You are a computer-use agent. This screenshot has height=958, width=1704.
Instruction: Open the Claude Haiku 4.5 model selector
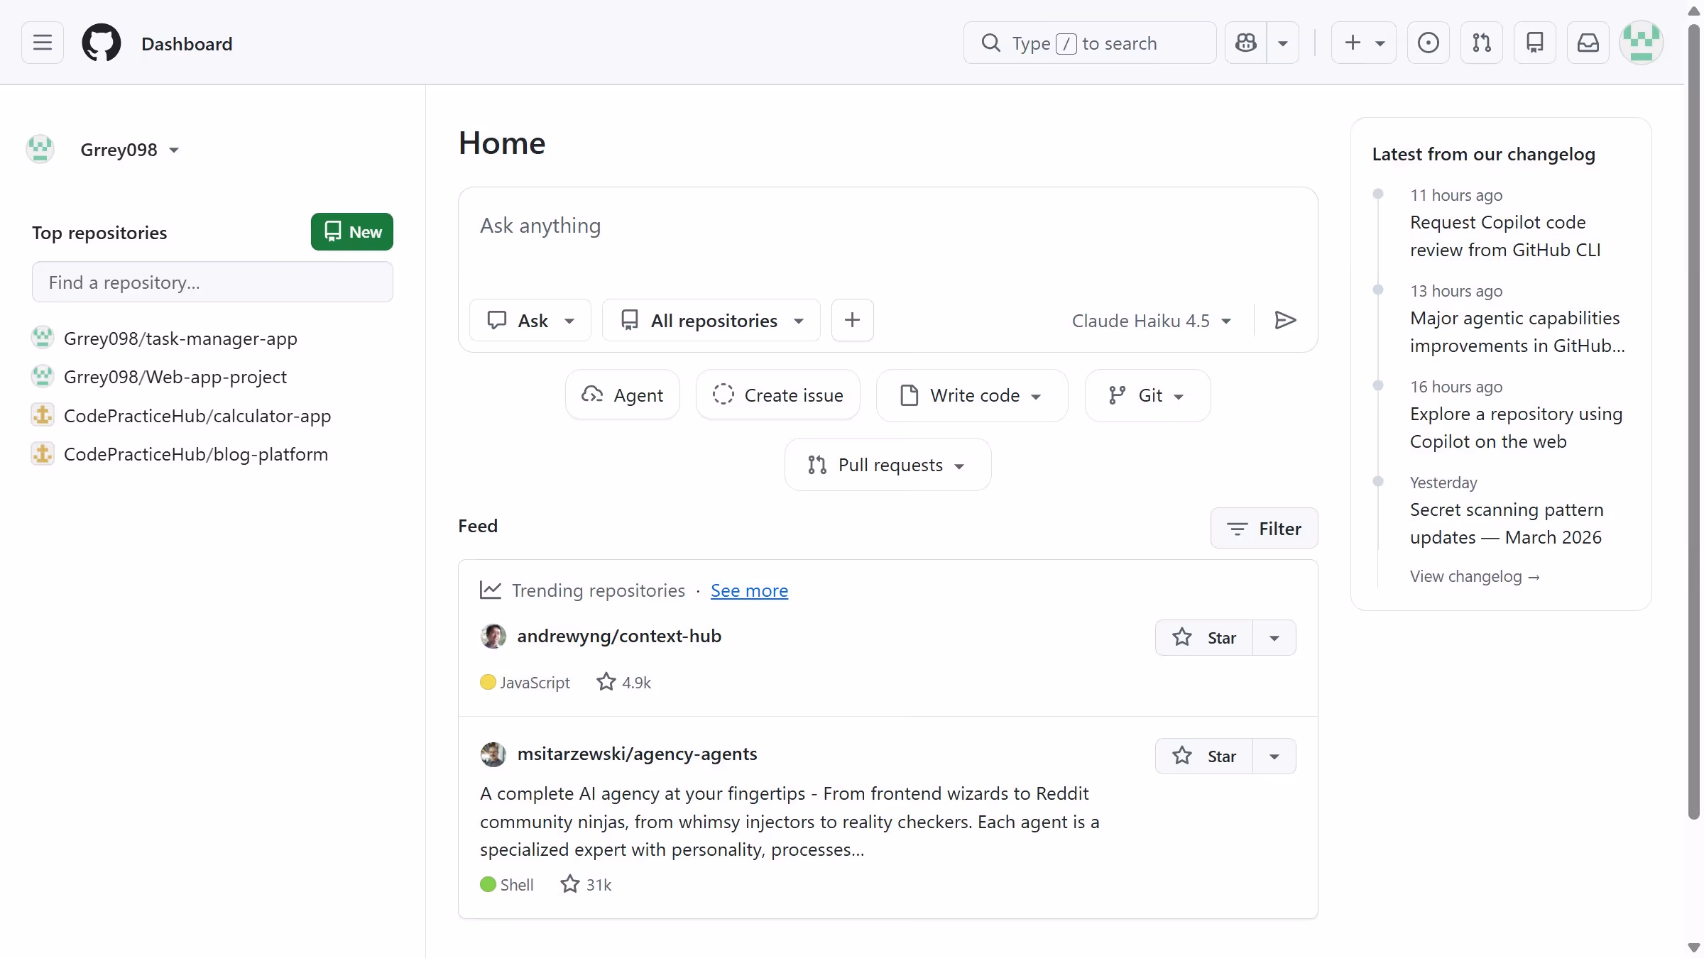pos(1151,320)
